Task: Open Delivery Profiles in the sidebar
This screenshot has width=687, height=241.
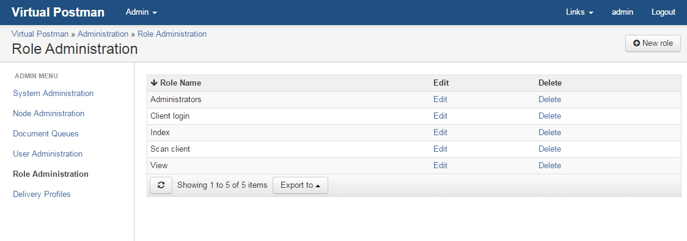Action: point(42,194)
